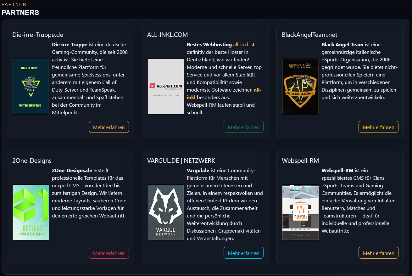
Task: Select "Mehr erfahren" under BlackAngelTeam.net
Action: click(x=378, y=127)
